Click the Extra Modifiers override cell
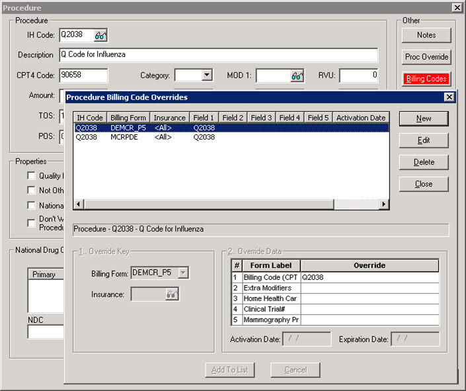Viewport: 466px width, 391px height. coord(369,288)
